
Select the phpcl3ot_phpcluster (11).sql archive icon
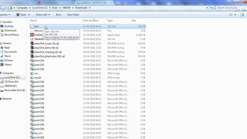point(32,56)
